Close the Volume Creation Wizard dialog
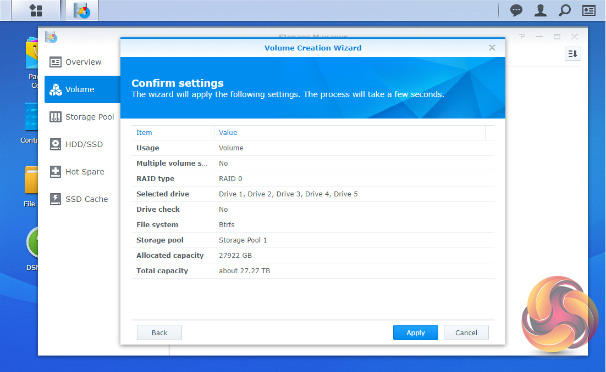 tap(492, 48)
